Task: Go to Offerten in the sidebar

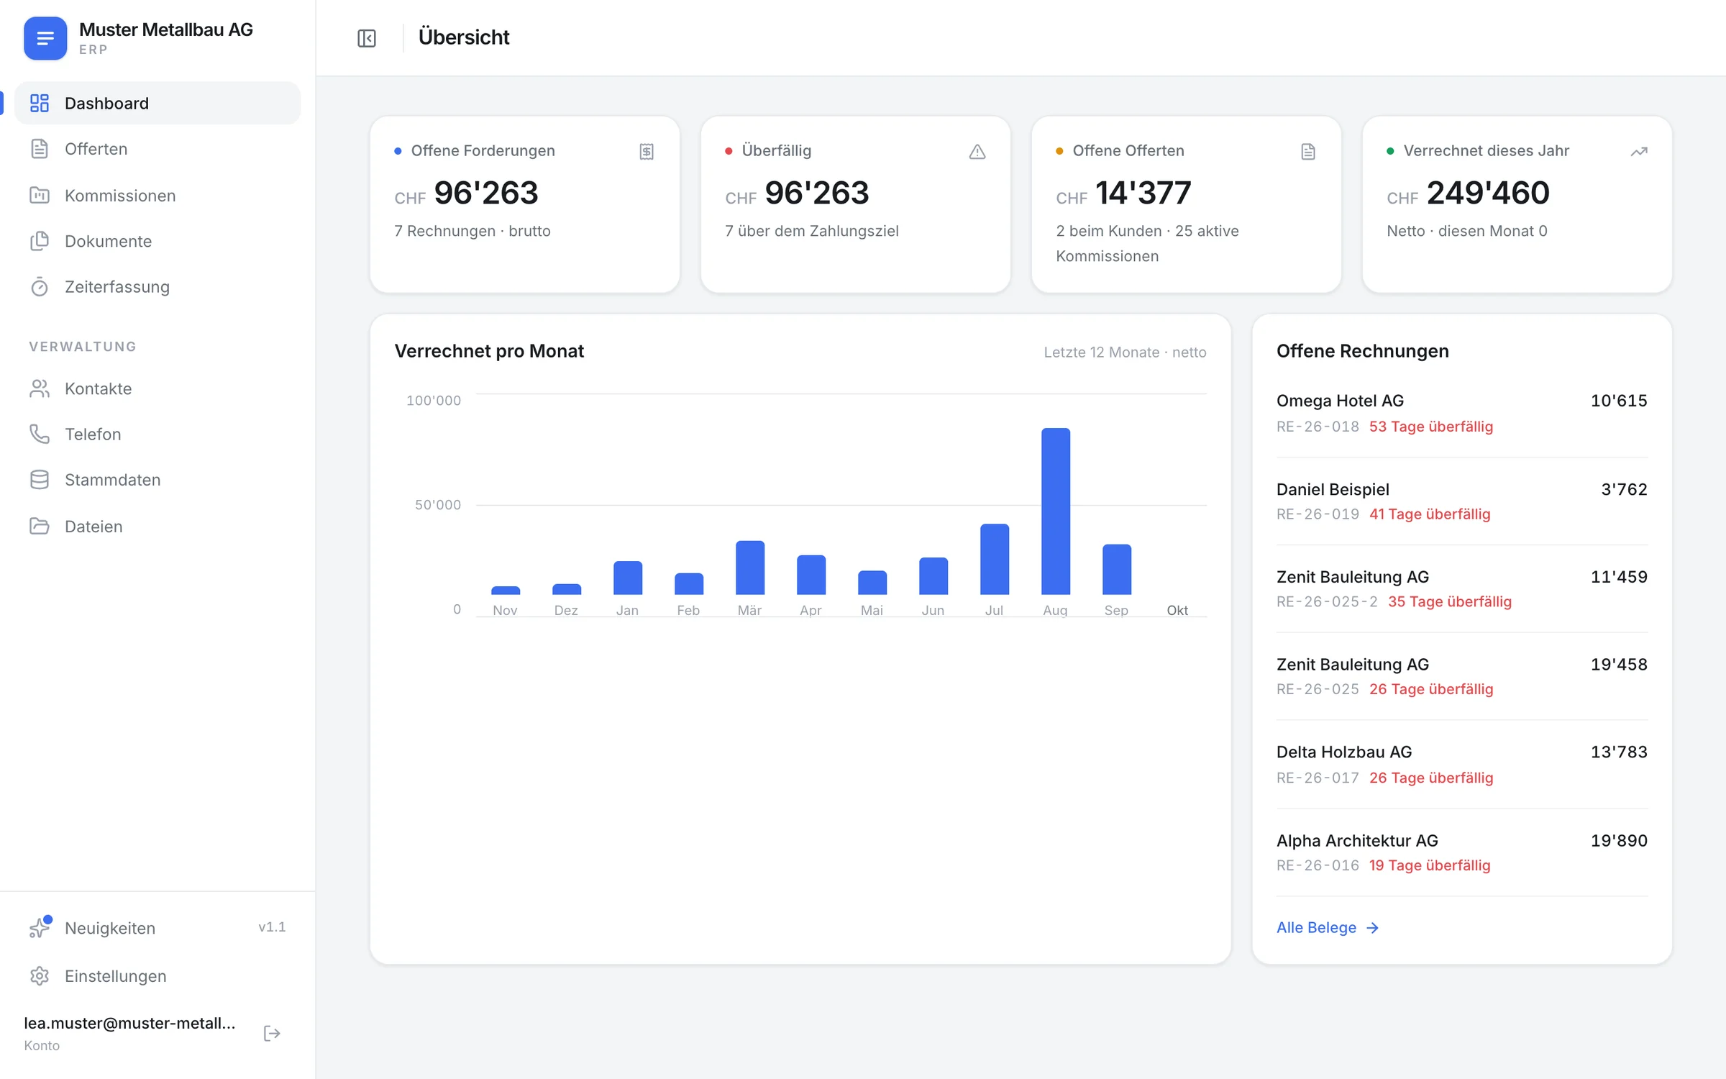Action: (157, 149)
